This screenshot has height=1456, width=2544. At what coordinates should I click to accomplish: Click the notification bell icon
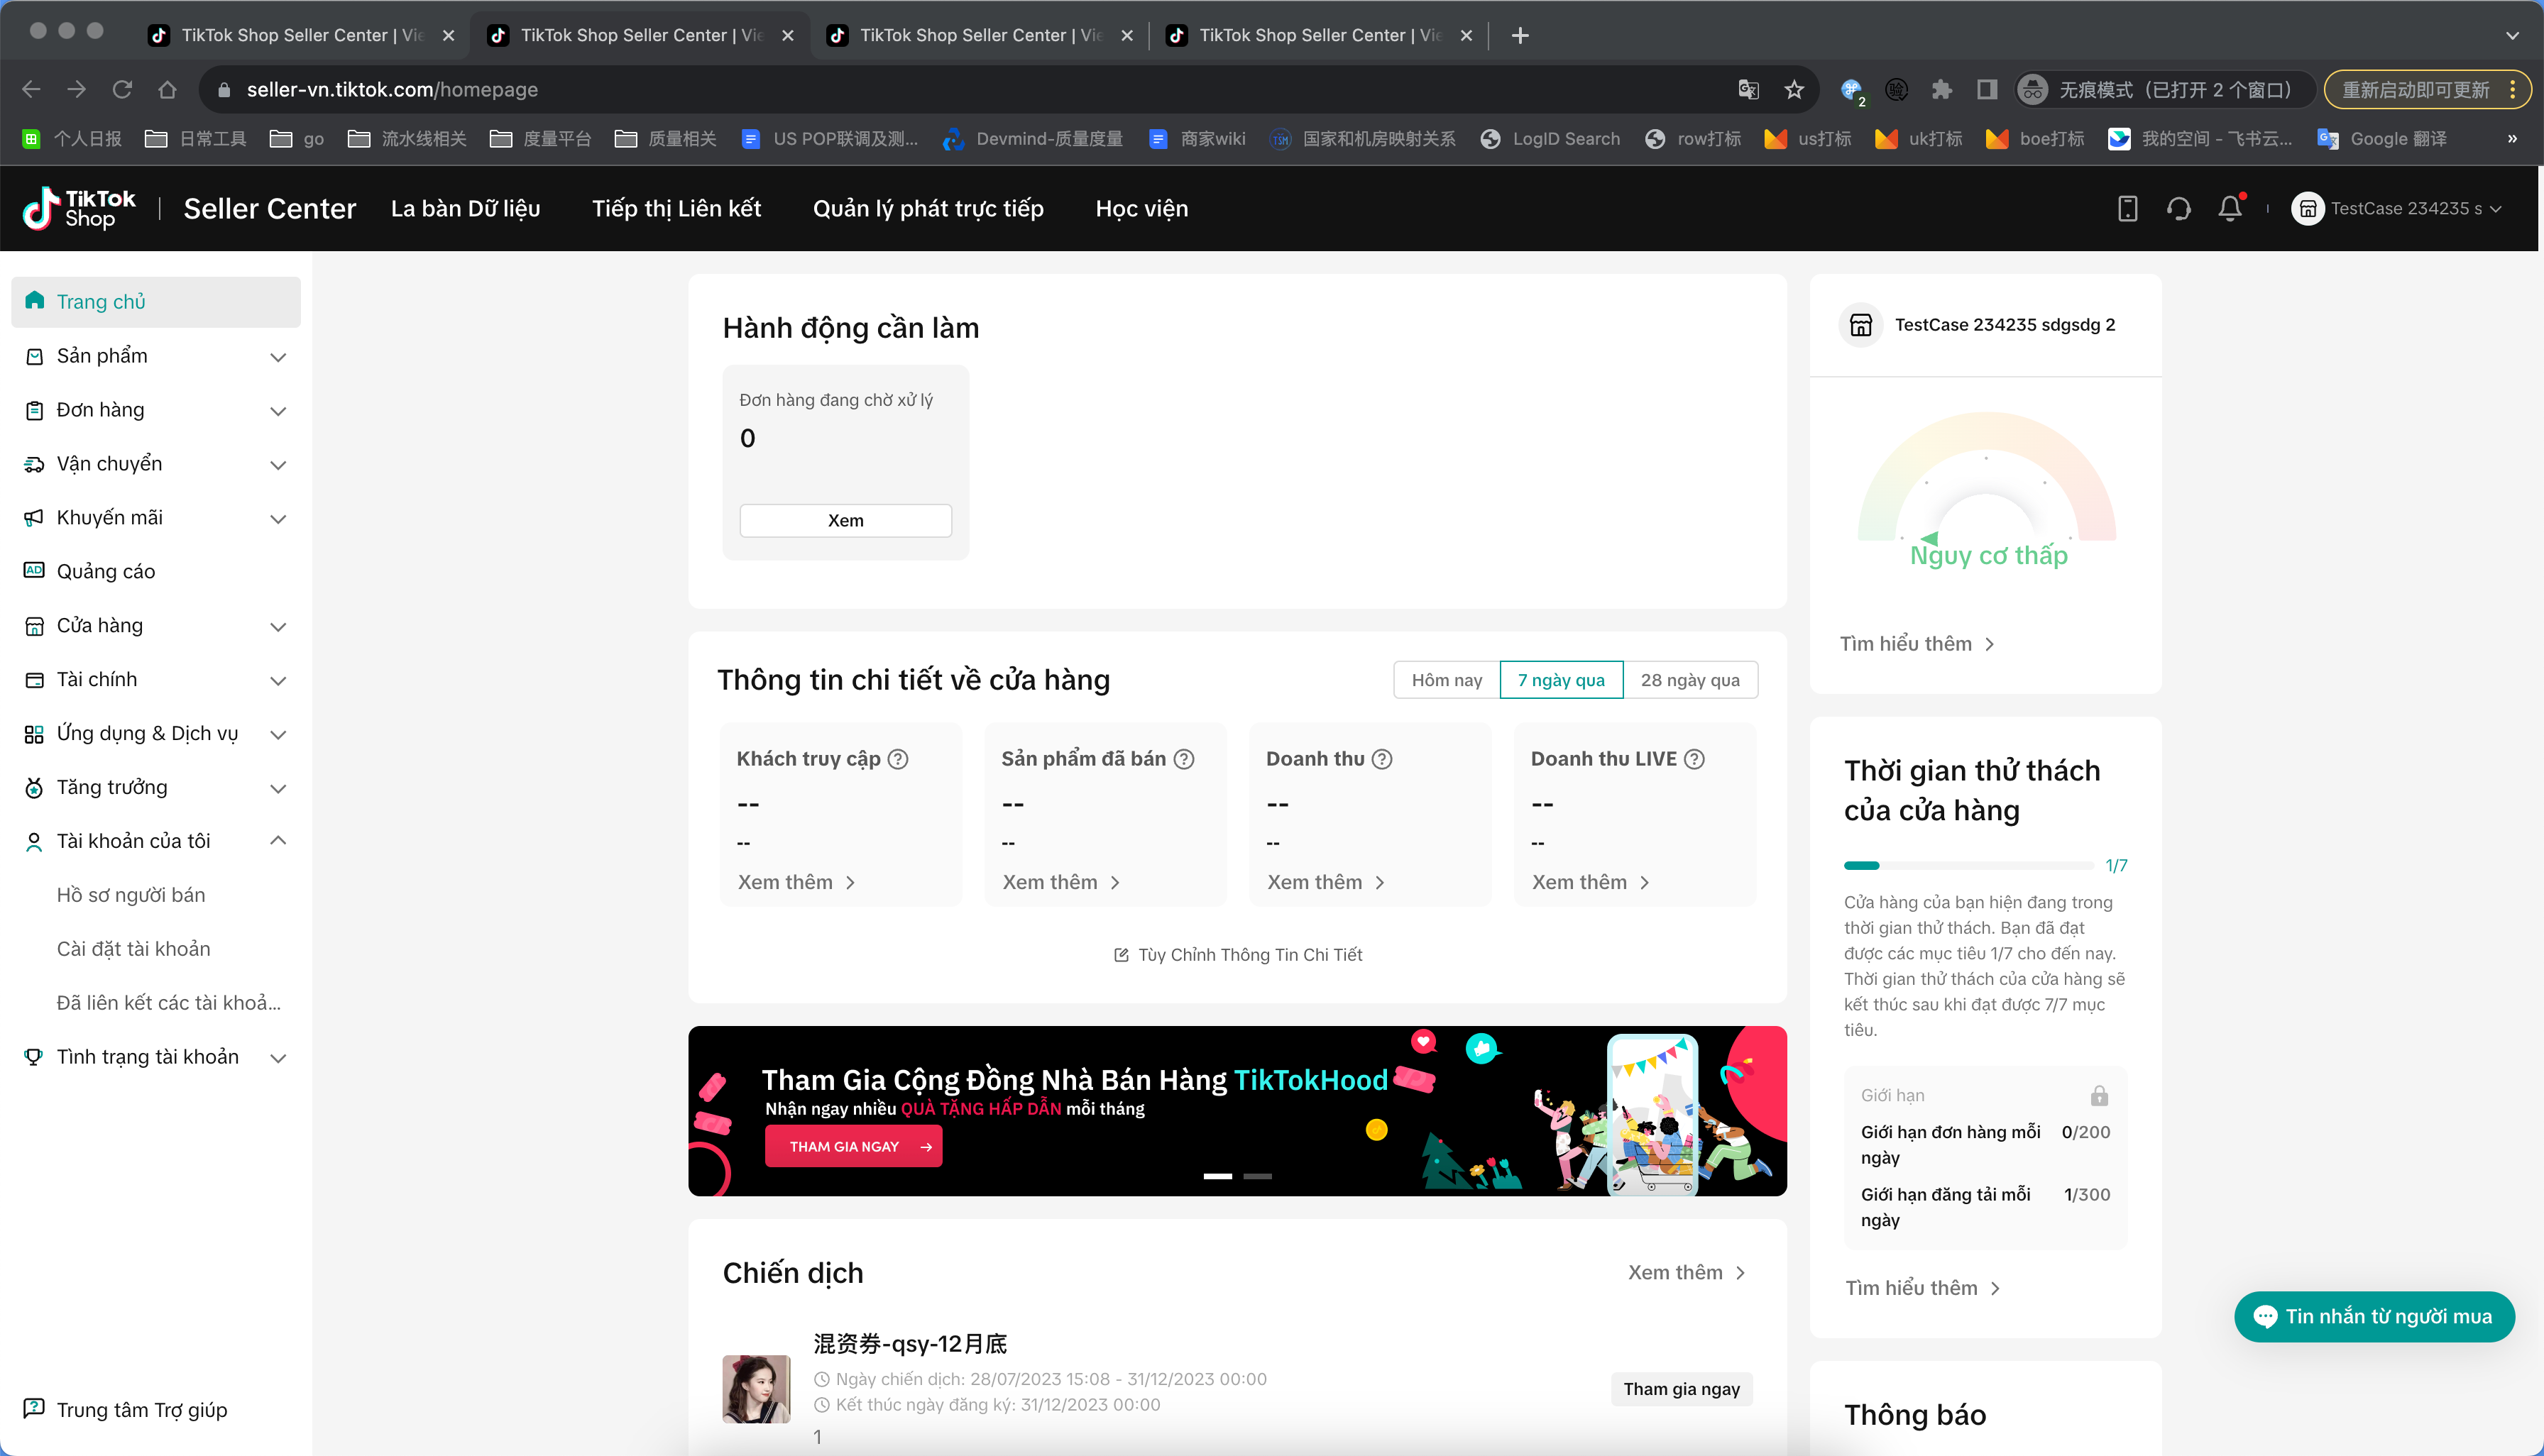click(2229, 208)
